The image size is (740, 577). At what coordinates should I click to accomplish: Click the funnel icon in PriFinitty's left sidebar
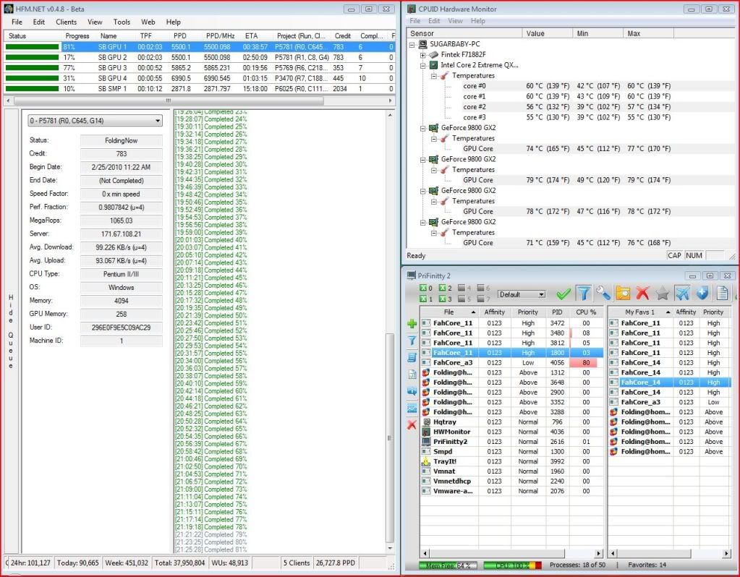point(412,340)
